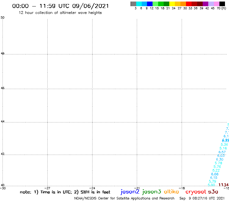Click the wave height value 5.76
The image size is (229, 201).
coord(217,167)
